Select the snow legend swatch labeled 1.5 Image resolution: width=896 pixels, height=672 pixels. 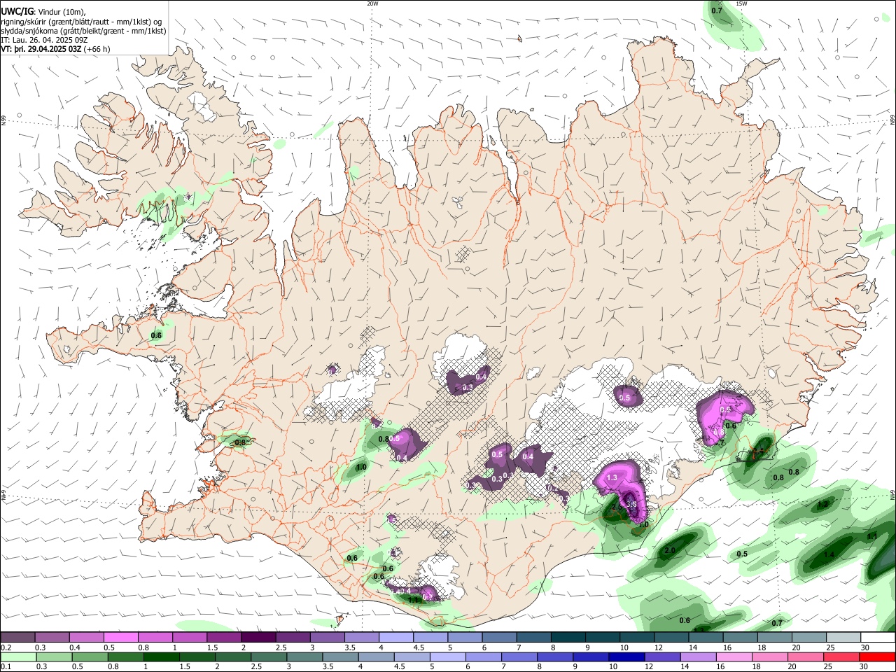click(223, 638)
